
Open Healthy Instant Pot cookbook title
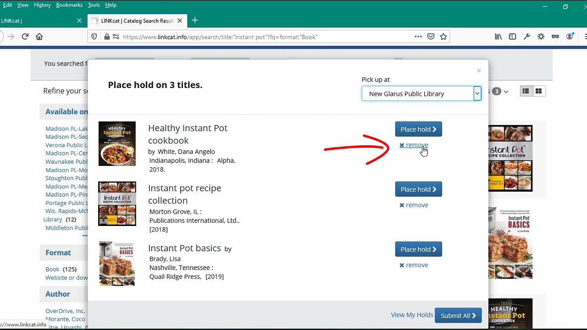click(188, 134)
